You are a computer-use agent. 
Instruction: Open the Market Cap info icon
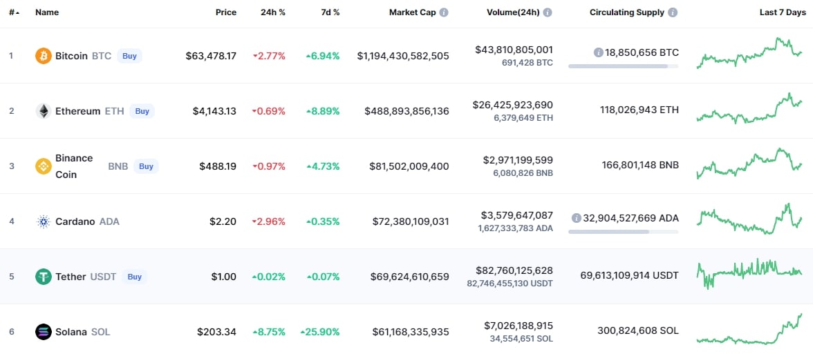444,12
